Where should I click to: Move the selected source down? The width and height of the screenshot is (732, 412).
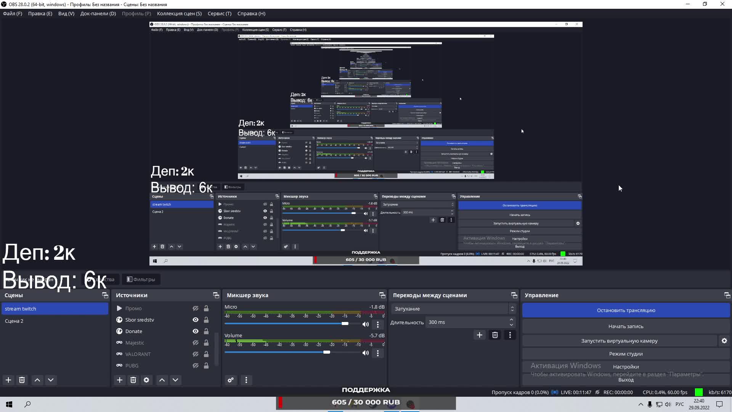click(175, 380)
